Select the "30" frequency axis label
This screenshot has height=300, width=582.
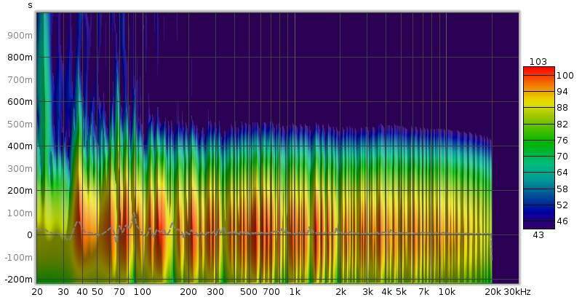63,292
